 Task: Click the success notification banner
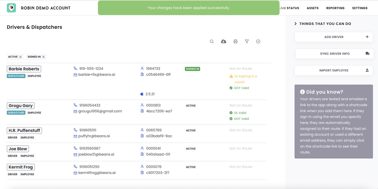point(189,8)
